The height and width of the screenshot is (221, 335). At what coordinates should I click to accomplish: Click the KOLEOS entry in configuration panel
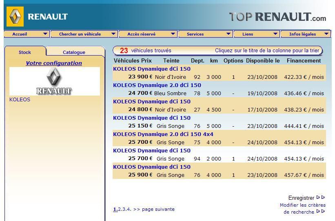tap(20, 100)
